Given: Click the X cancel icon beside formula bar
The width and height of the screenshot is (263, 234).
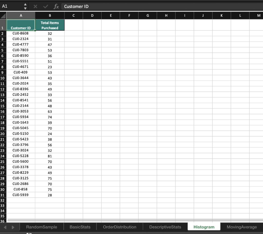Looking at the screenshot, I should 35,7.
